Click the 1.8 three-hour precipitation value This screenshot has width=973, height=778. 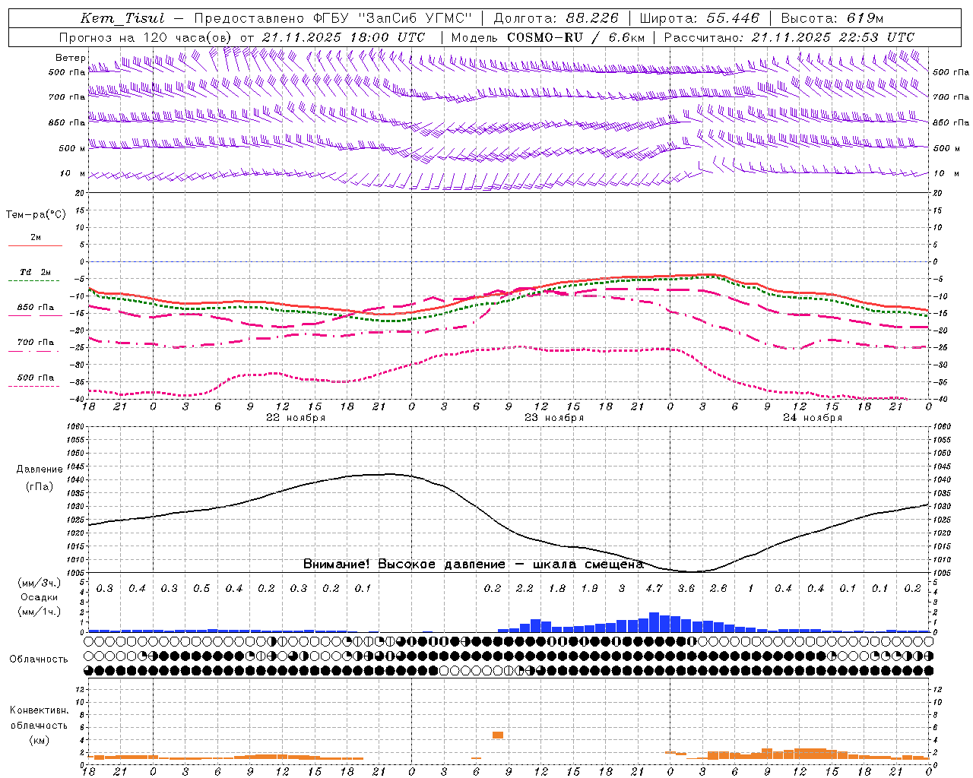(557, 589)
